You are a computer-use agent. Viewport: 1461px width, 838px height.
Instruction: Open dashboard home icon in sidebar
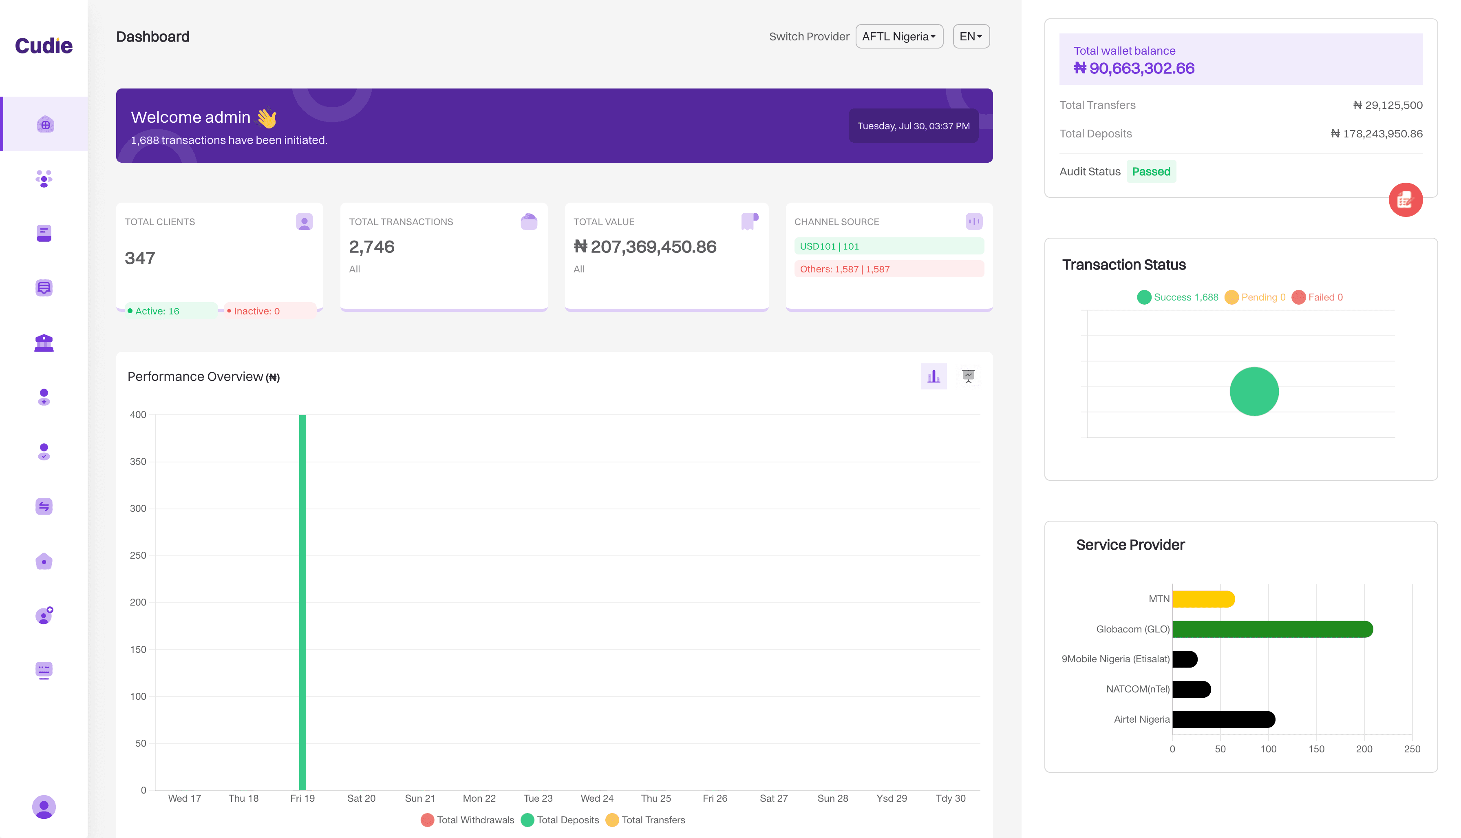click(x=45, y=124)
